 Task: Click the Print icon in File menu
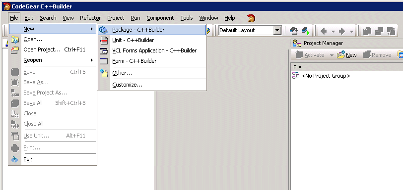(x=15, y=148)
